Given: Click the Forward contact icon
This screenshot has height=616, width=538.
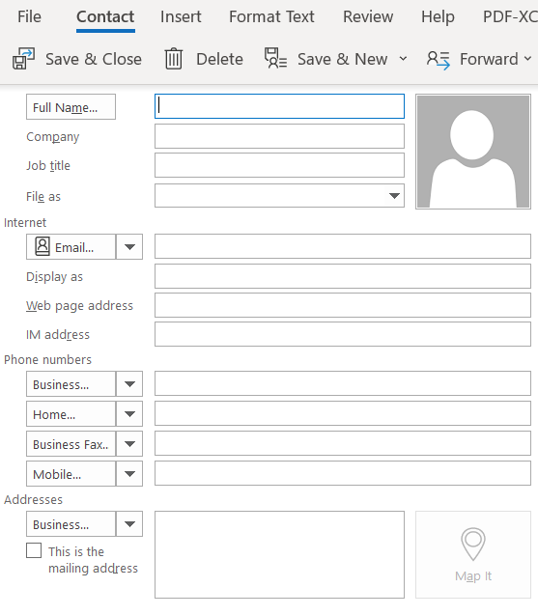Looking at the screenshot, I should [x=439, y=60].
